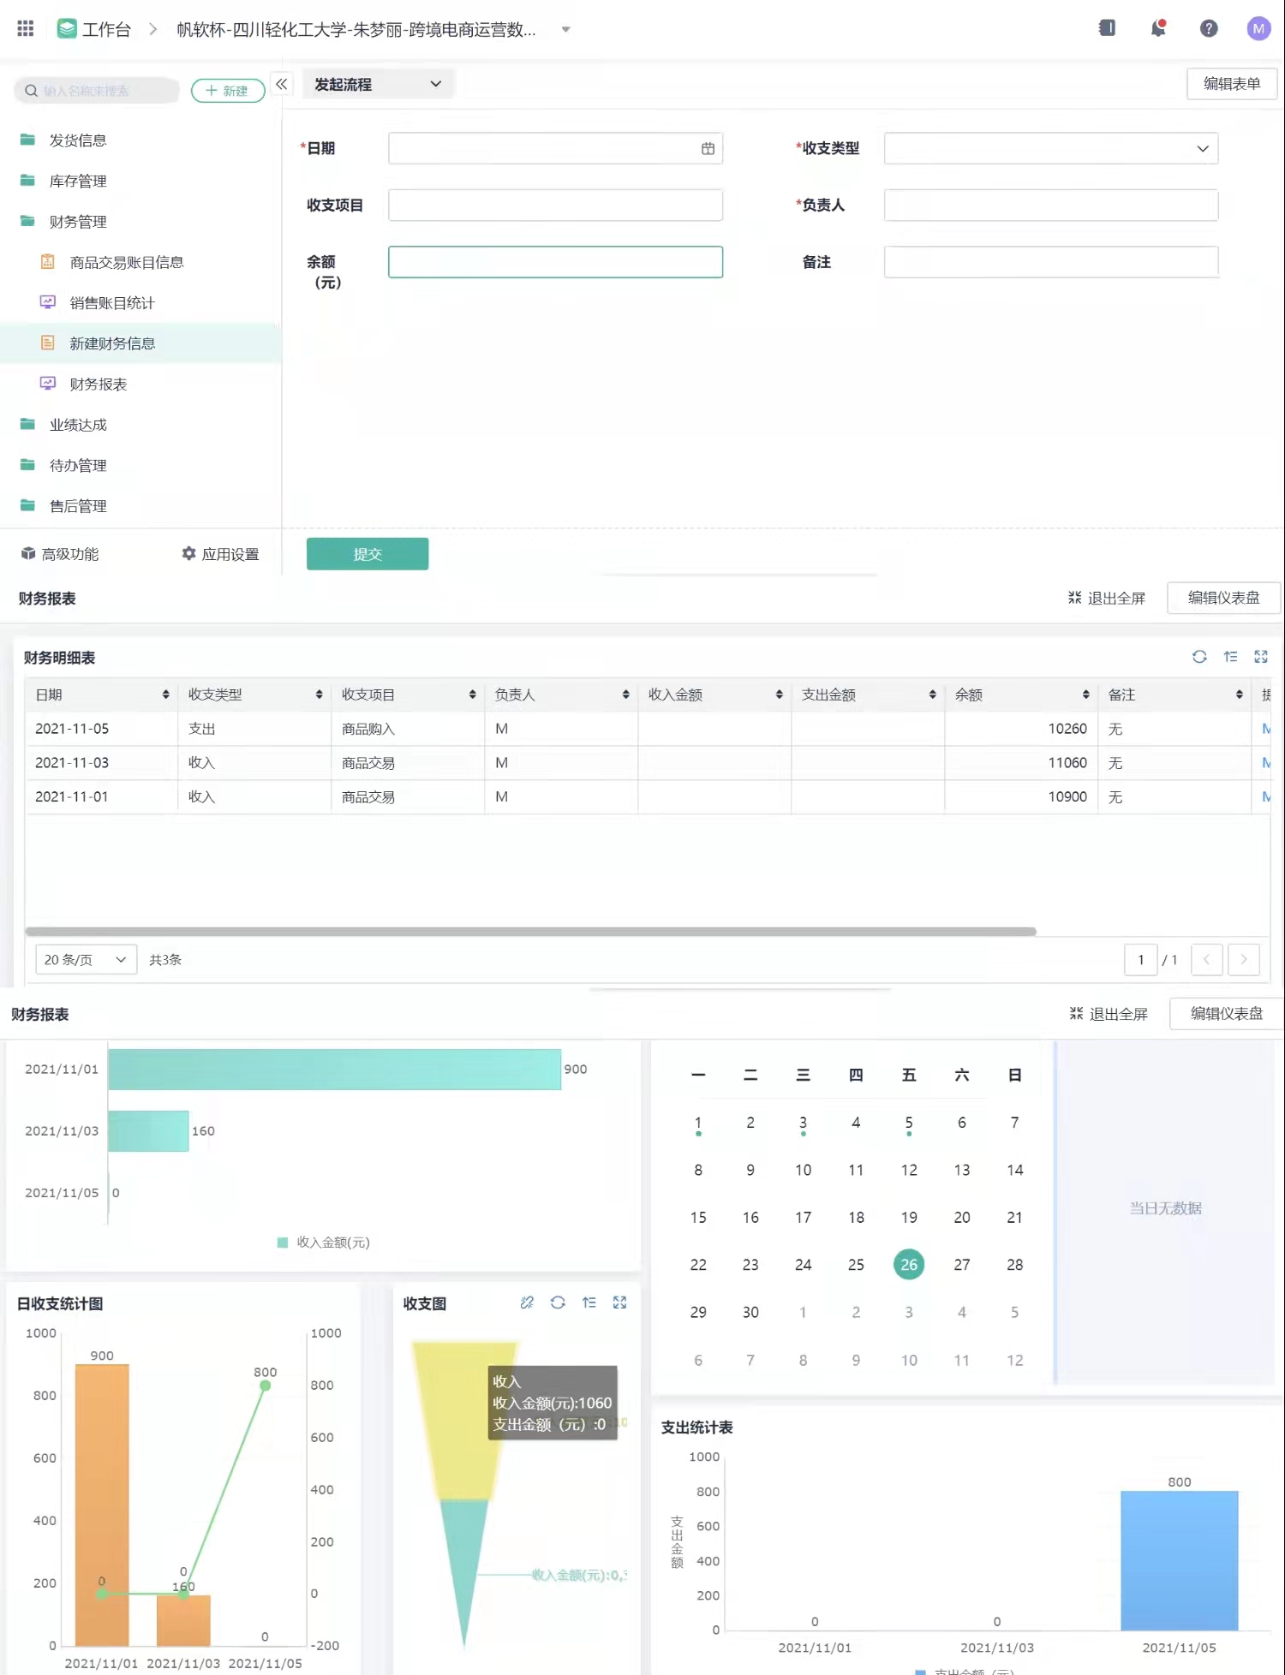Screen dimensions: 1285x1675
Task: Click the 编辑表单 button
Action: pyautogui.click(x=1231, y=84)
